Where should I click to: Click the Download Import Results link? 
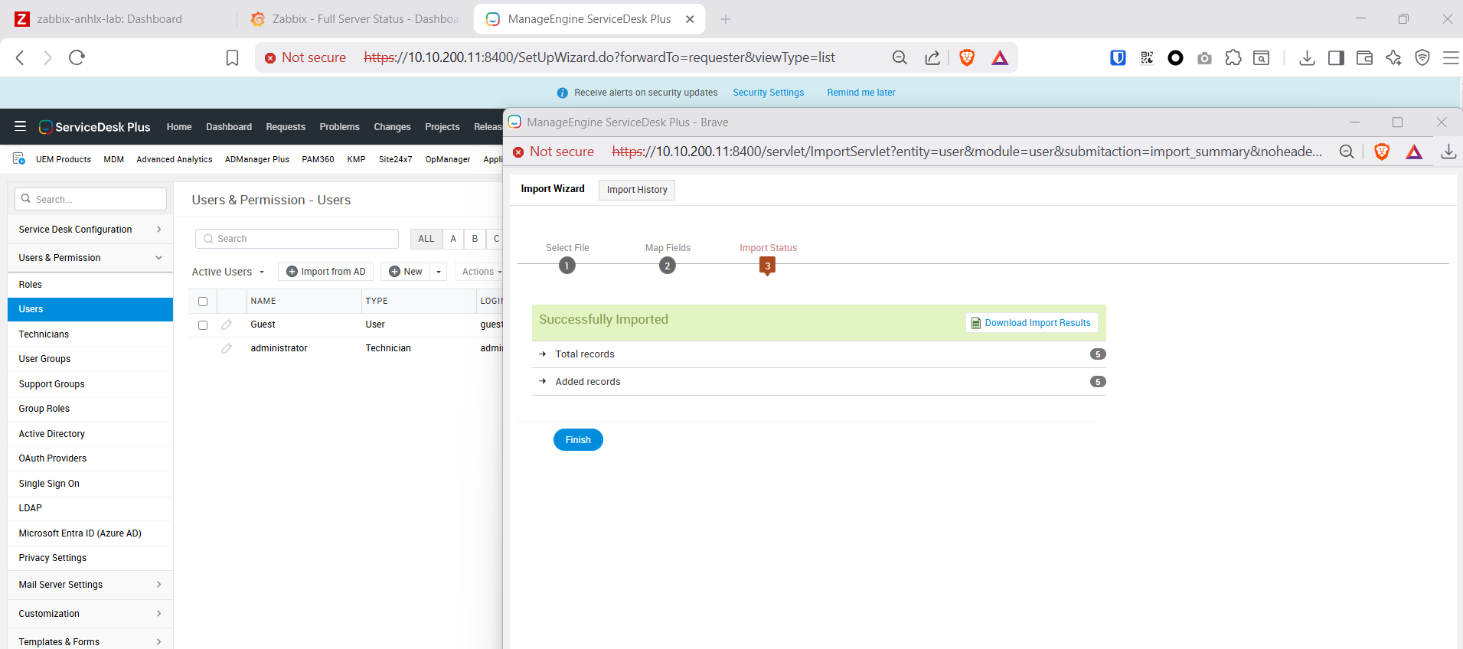[1031, 323]
